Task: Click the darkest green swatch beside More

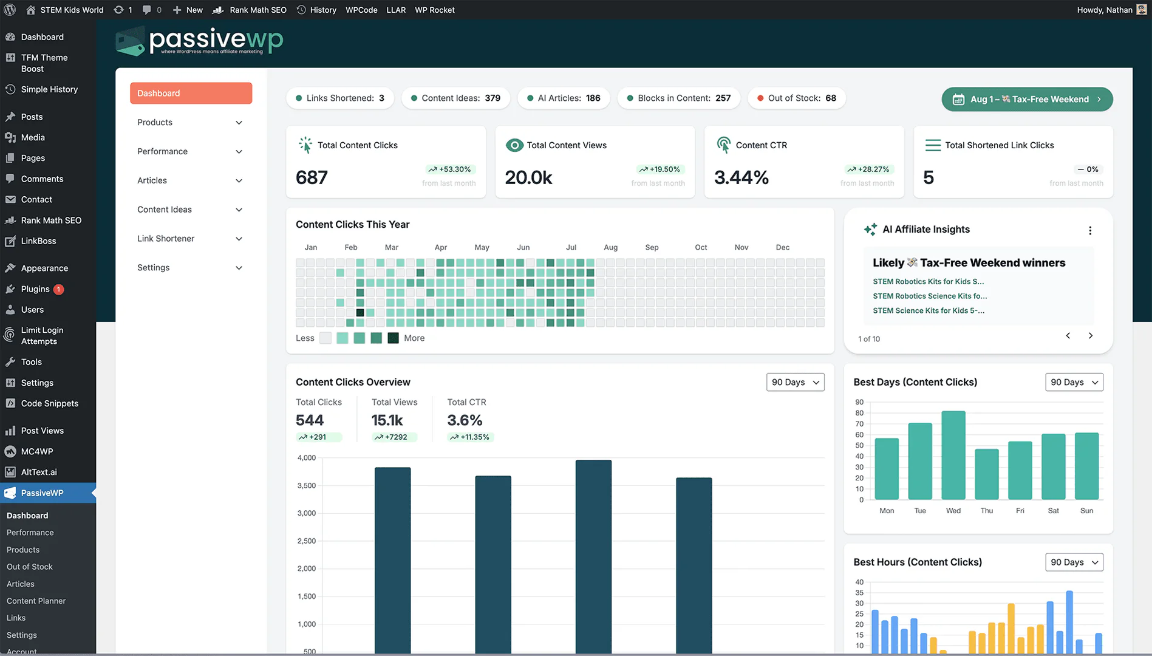Action: pyautogui.click(x=393, y=338)
